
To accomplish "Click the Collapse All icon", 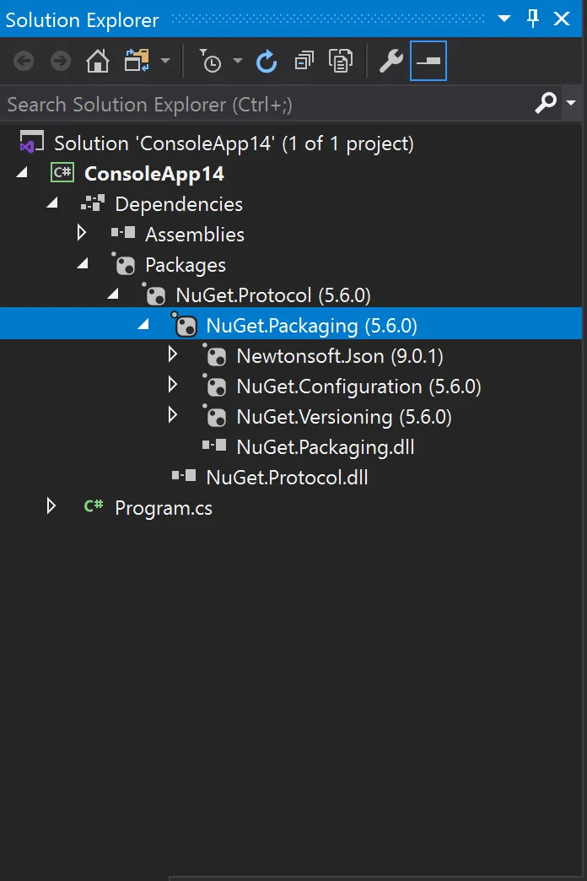I will (304, 62).
